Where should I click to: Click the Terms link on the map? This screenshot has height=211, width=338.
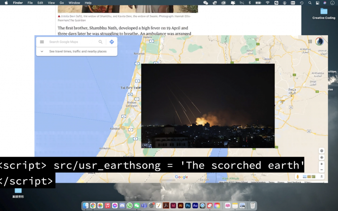point(271,182)
